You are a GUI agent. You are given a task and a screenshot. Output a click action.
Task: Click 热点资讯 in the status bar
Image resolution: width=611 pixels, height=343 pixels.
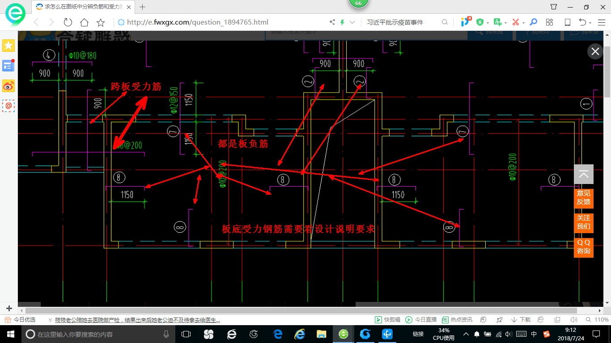coord(457,320)
